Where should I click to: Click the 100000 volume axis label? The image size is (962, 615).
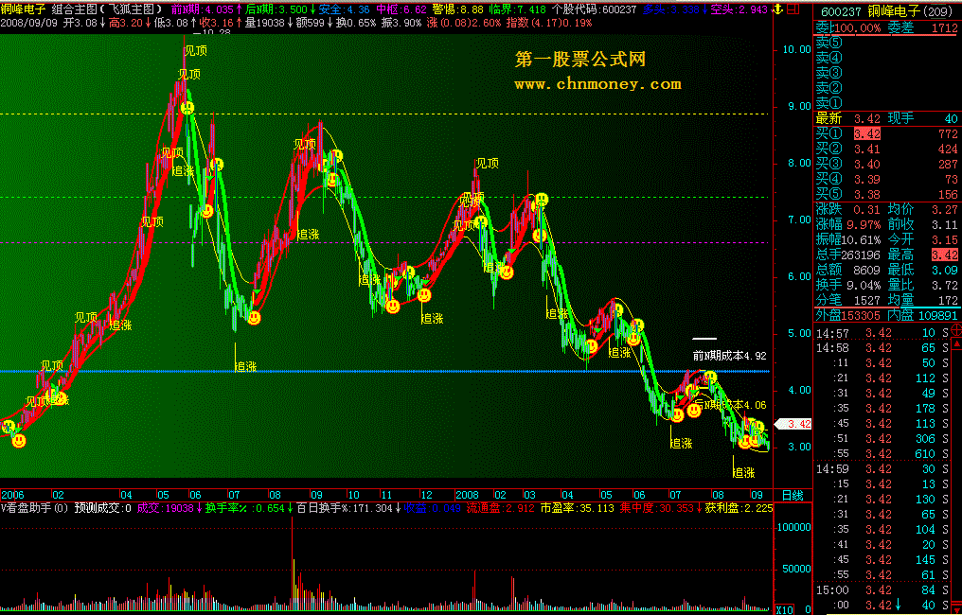(x=793, y=527)
